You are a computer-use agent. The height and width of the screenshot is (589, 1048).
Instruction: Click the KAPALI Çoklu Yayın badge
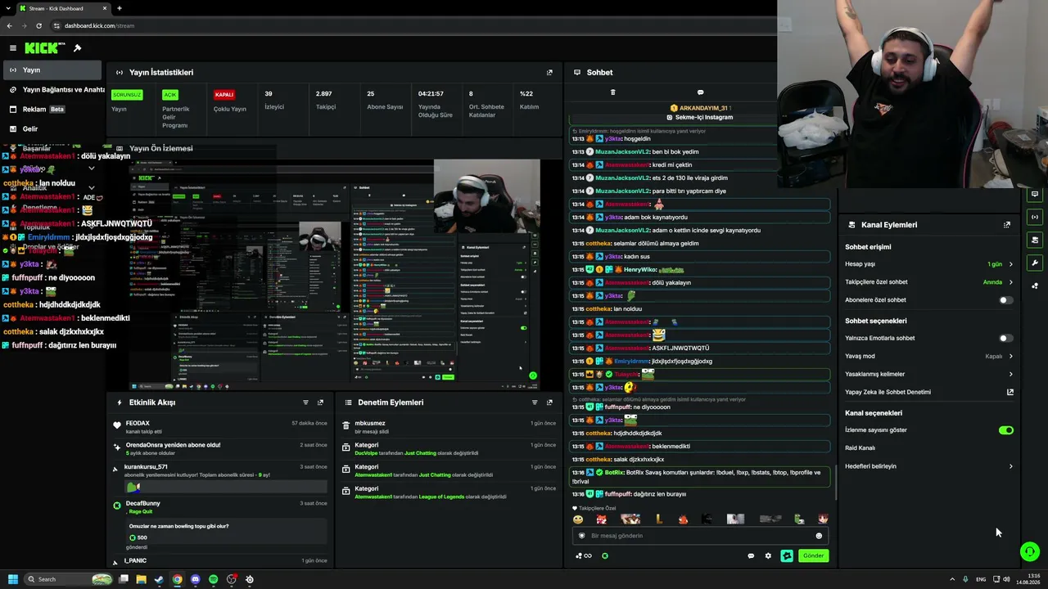coord(224,95)
